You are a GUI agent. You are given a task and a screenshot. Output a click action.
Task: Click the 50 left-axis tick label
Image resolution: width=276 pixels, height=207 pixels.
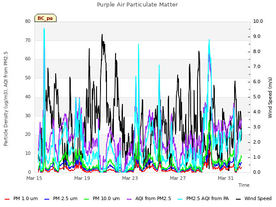[28, 78]
